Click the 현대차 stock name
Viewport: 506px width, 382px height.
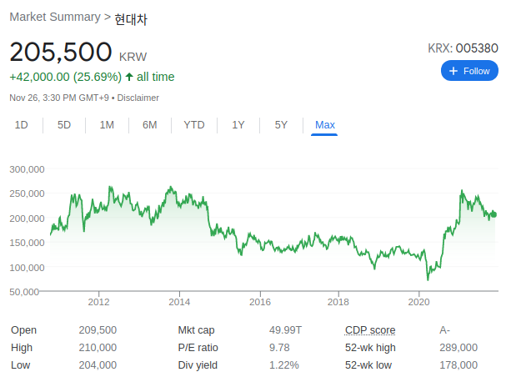(x=131, y=19)
